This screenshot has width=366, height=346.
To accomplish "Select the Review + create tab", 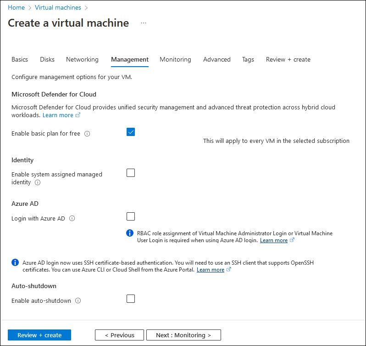I will click(x=288, y=59).
